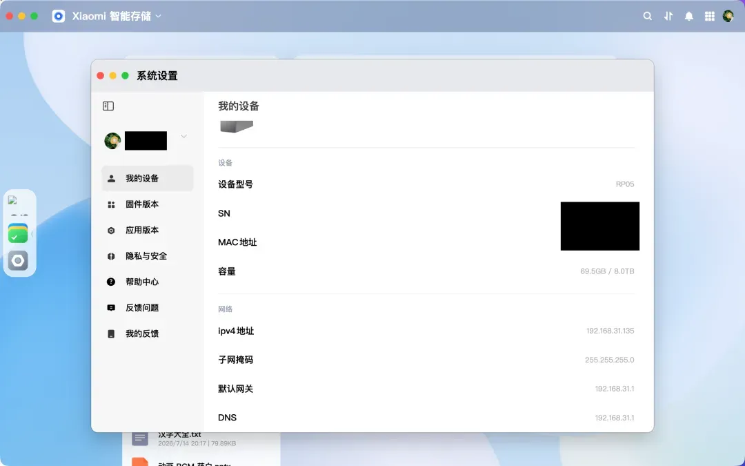The width and height of the screenshot is (745, 466).
Task: Click the ipv4 address value 192.168.31.135
Action: tap(610, 331)
